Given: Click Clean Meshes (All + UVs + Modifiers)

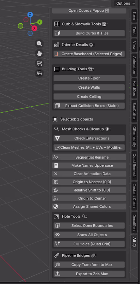Looking at the screenshot, I should pos(89,147).
